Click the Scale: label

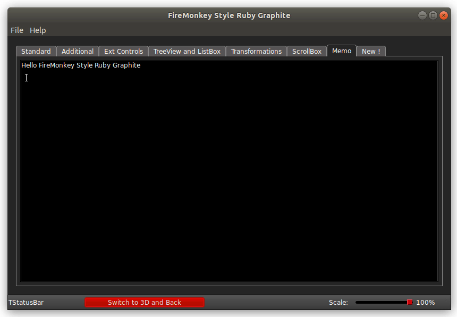338,303
